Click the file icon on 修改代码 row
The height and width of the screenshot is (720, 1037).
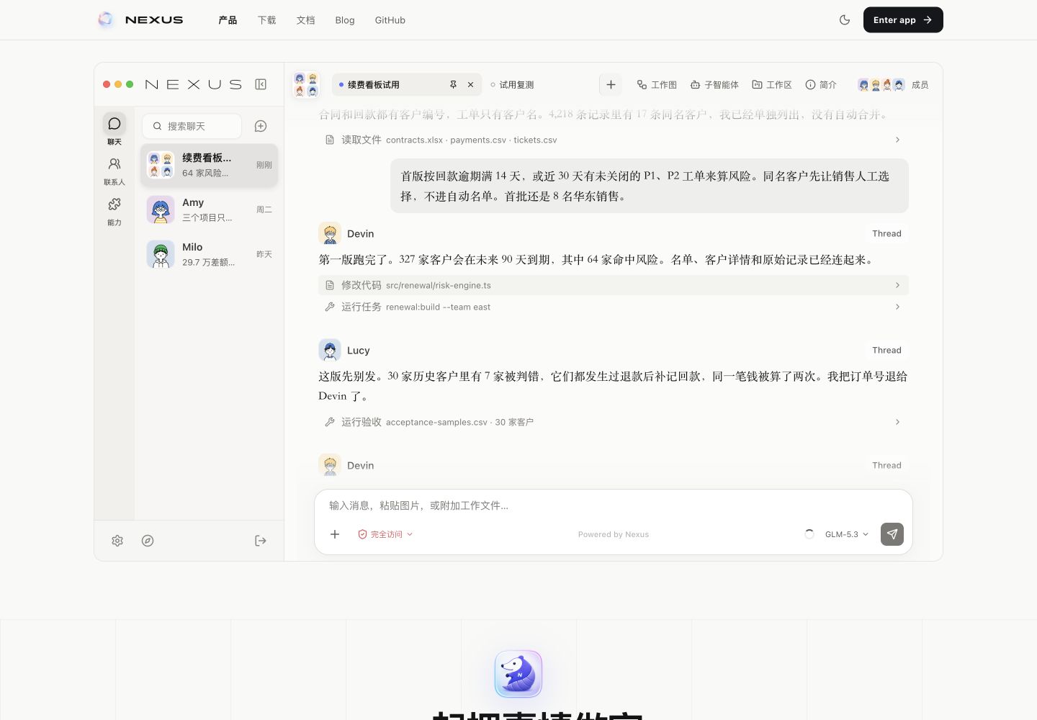330,285
